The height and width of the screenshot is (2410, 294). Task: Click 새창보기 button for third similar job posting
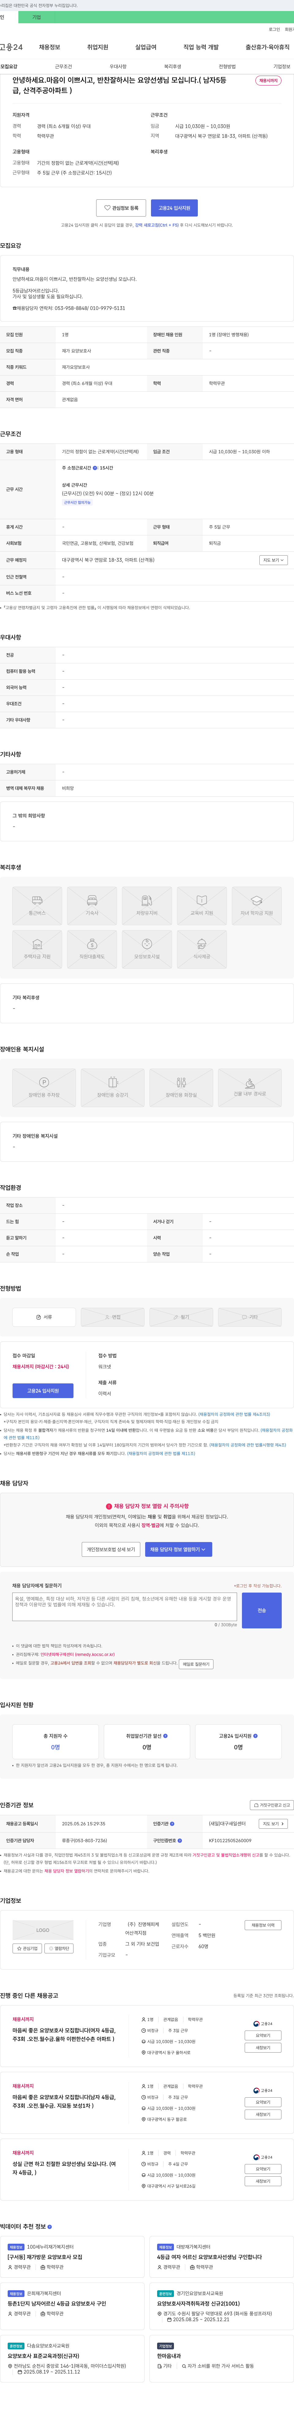[x=263, y=2181]
